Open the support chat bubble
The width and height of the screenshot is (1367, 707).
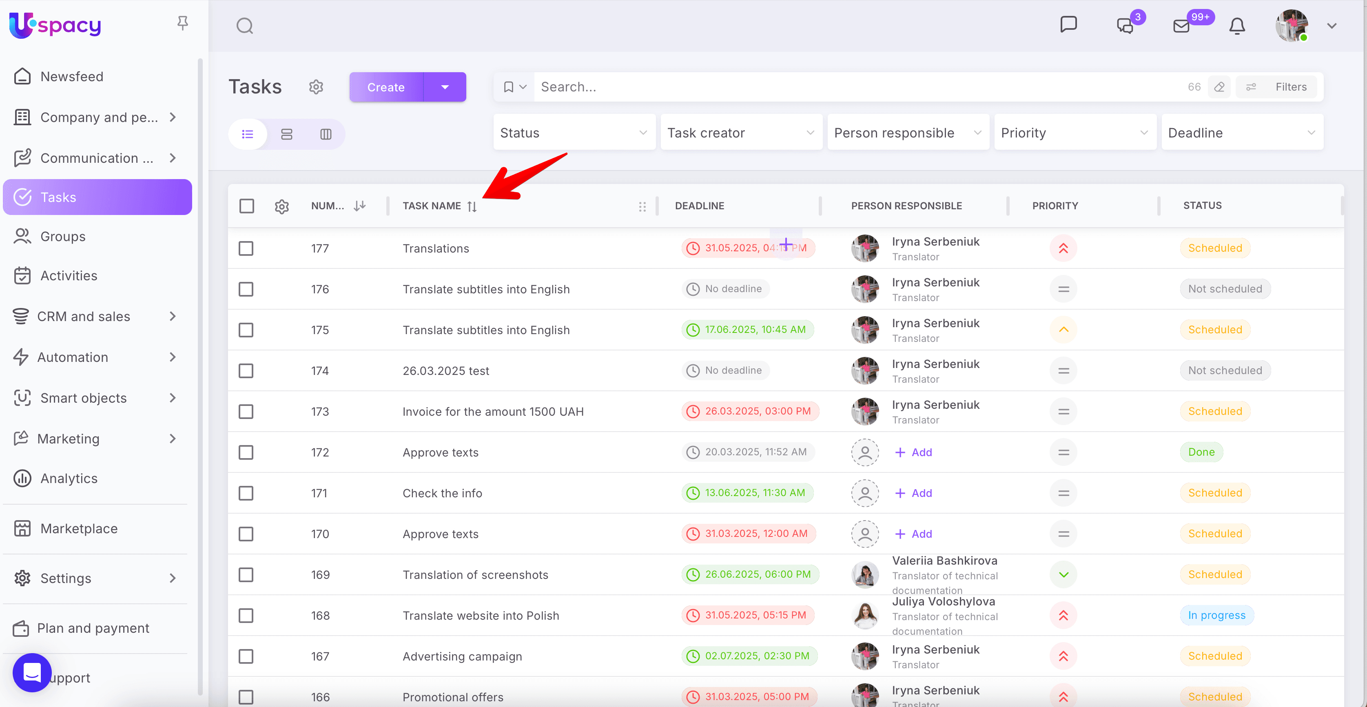(x=31, y=672)
